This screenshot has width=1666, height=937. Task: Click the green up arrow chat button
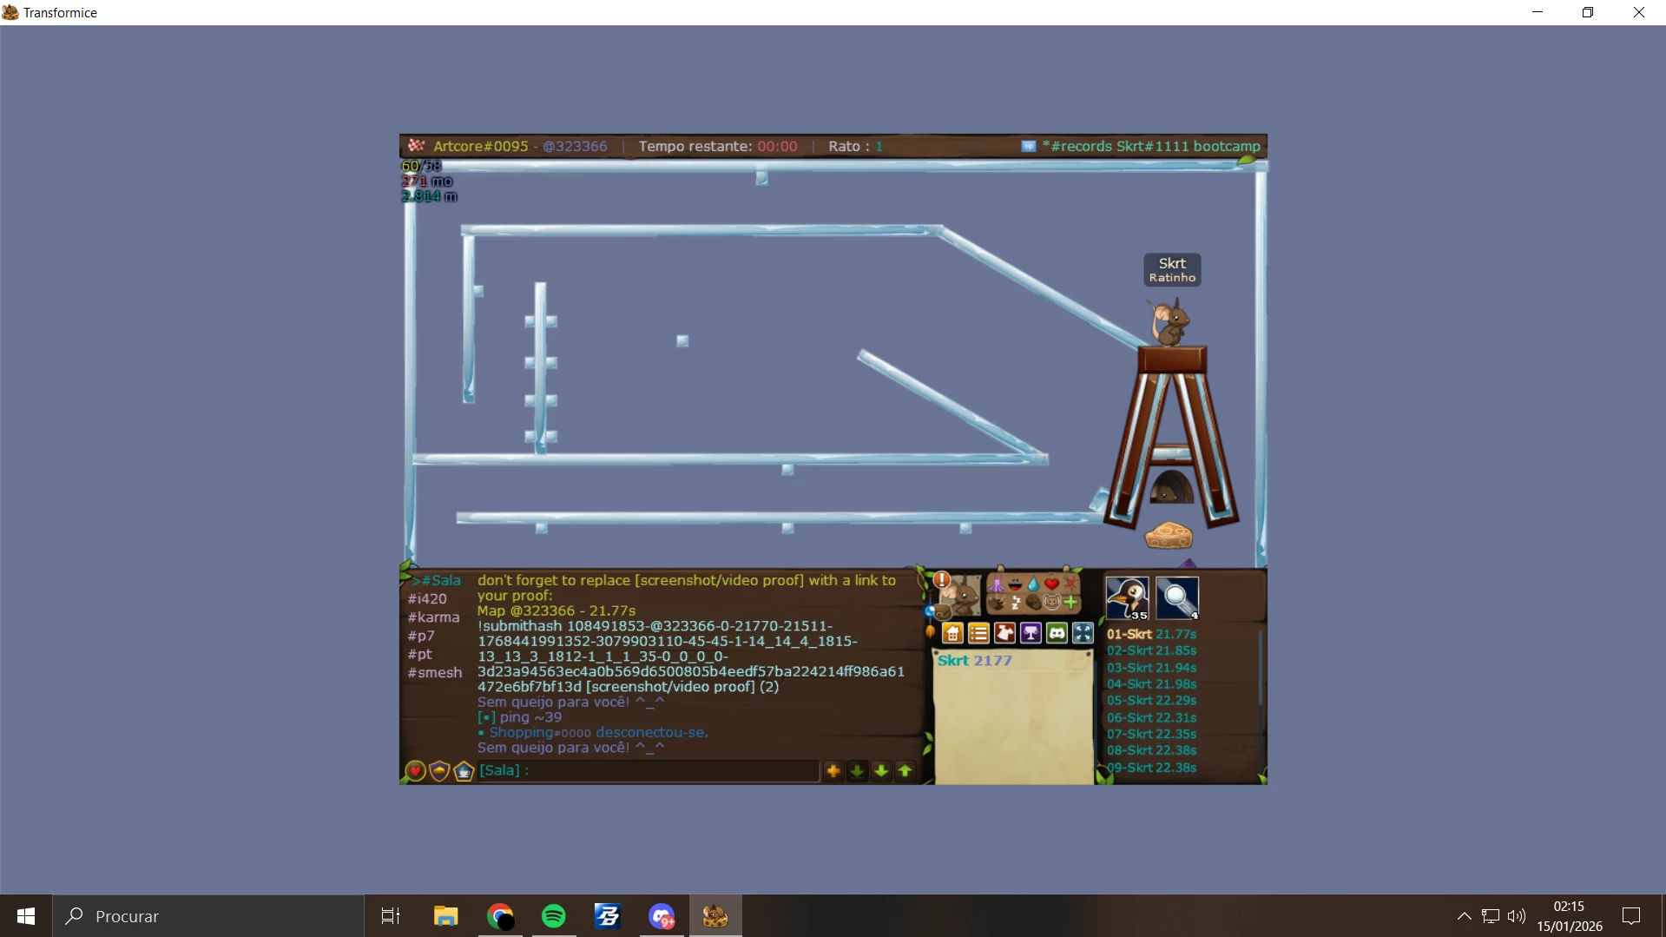pyautogui.click(x=905, y=770)
